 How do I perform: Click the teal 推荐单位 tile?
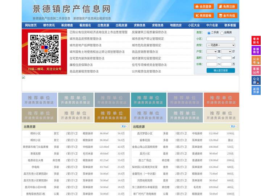tap(149, 100)
